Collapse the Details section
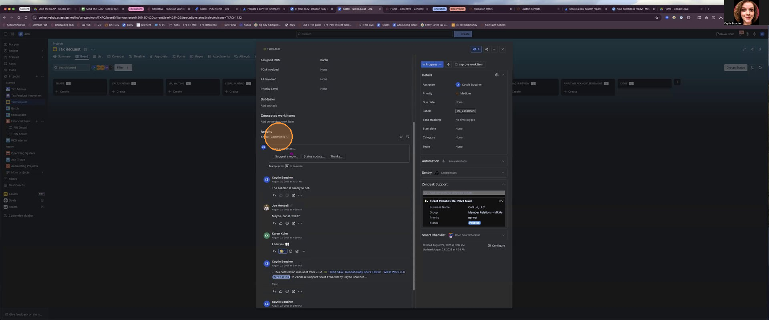769x320 pixels. (503, 75)
